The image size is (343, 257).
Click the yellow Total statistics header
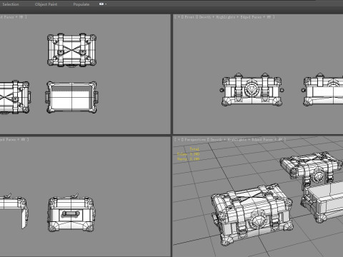[194, 149]
